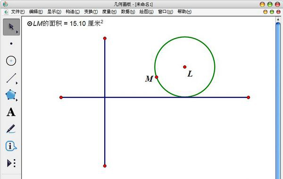Maximize the document window (inner green button)
283x179 pixels.
click(x=272, y=12)
